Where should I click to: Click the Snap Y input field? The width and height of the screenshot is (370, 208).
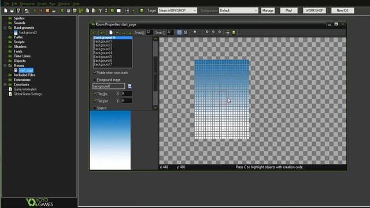[x=170, y=32]
